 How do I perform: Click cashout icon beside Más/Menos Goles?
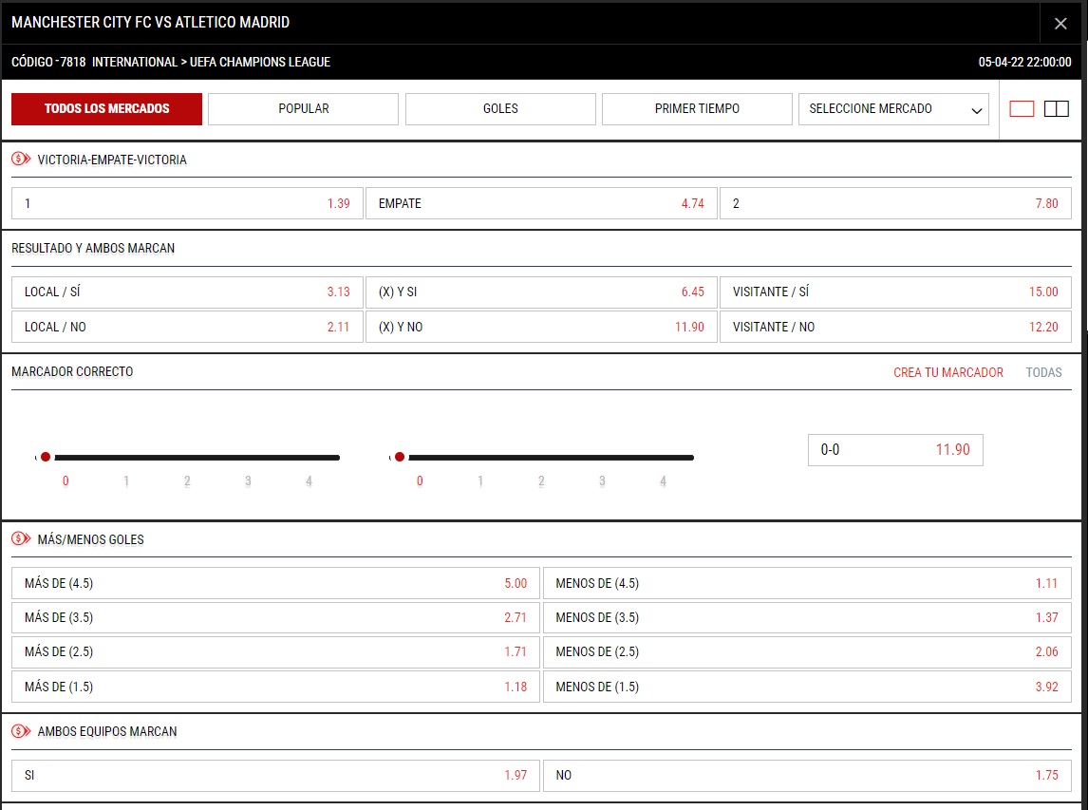pos(21,538)
